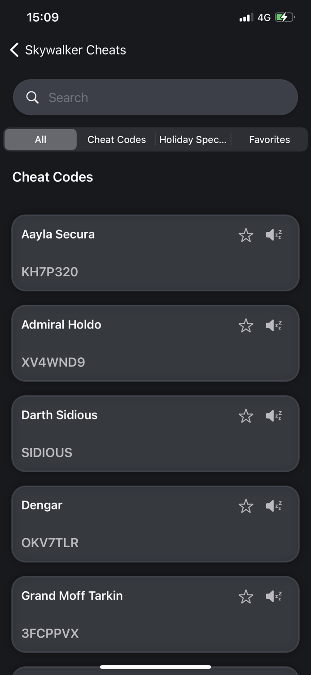Open the Favorites tab
The image size is (311, 675).
tap(269, 139)
